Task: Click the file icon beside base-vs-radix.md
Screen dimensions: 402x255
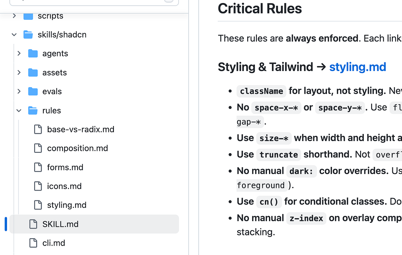Action: click(38, 129)
